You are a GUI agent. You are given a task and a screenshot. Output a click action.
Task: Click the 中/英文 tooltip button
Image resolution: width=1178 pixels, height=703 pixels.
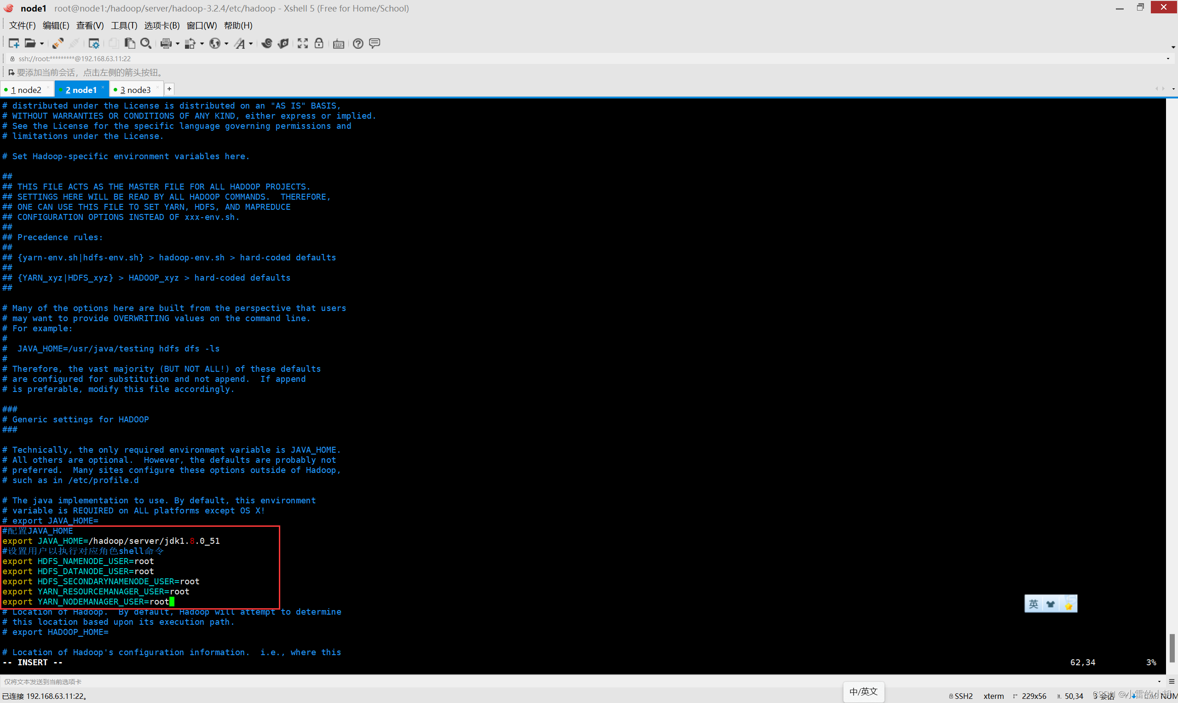[864, 691]
